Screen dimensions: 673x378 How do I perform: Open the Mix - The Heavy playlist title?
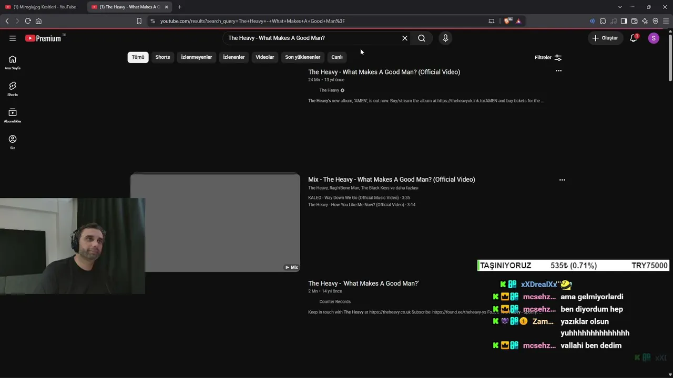[x=392, y=180]
